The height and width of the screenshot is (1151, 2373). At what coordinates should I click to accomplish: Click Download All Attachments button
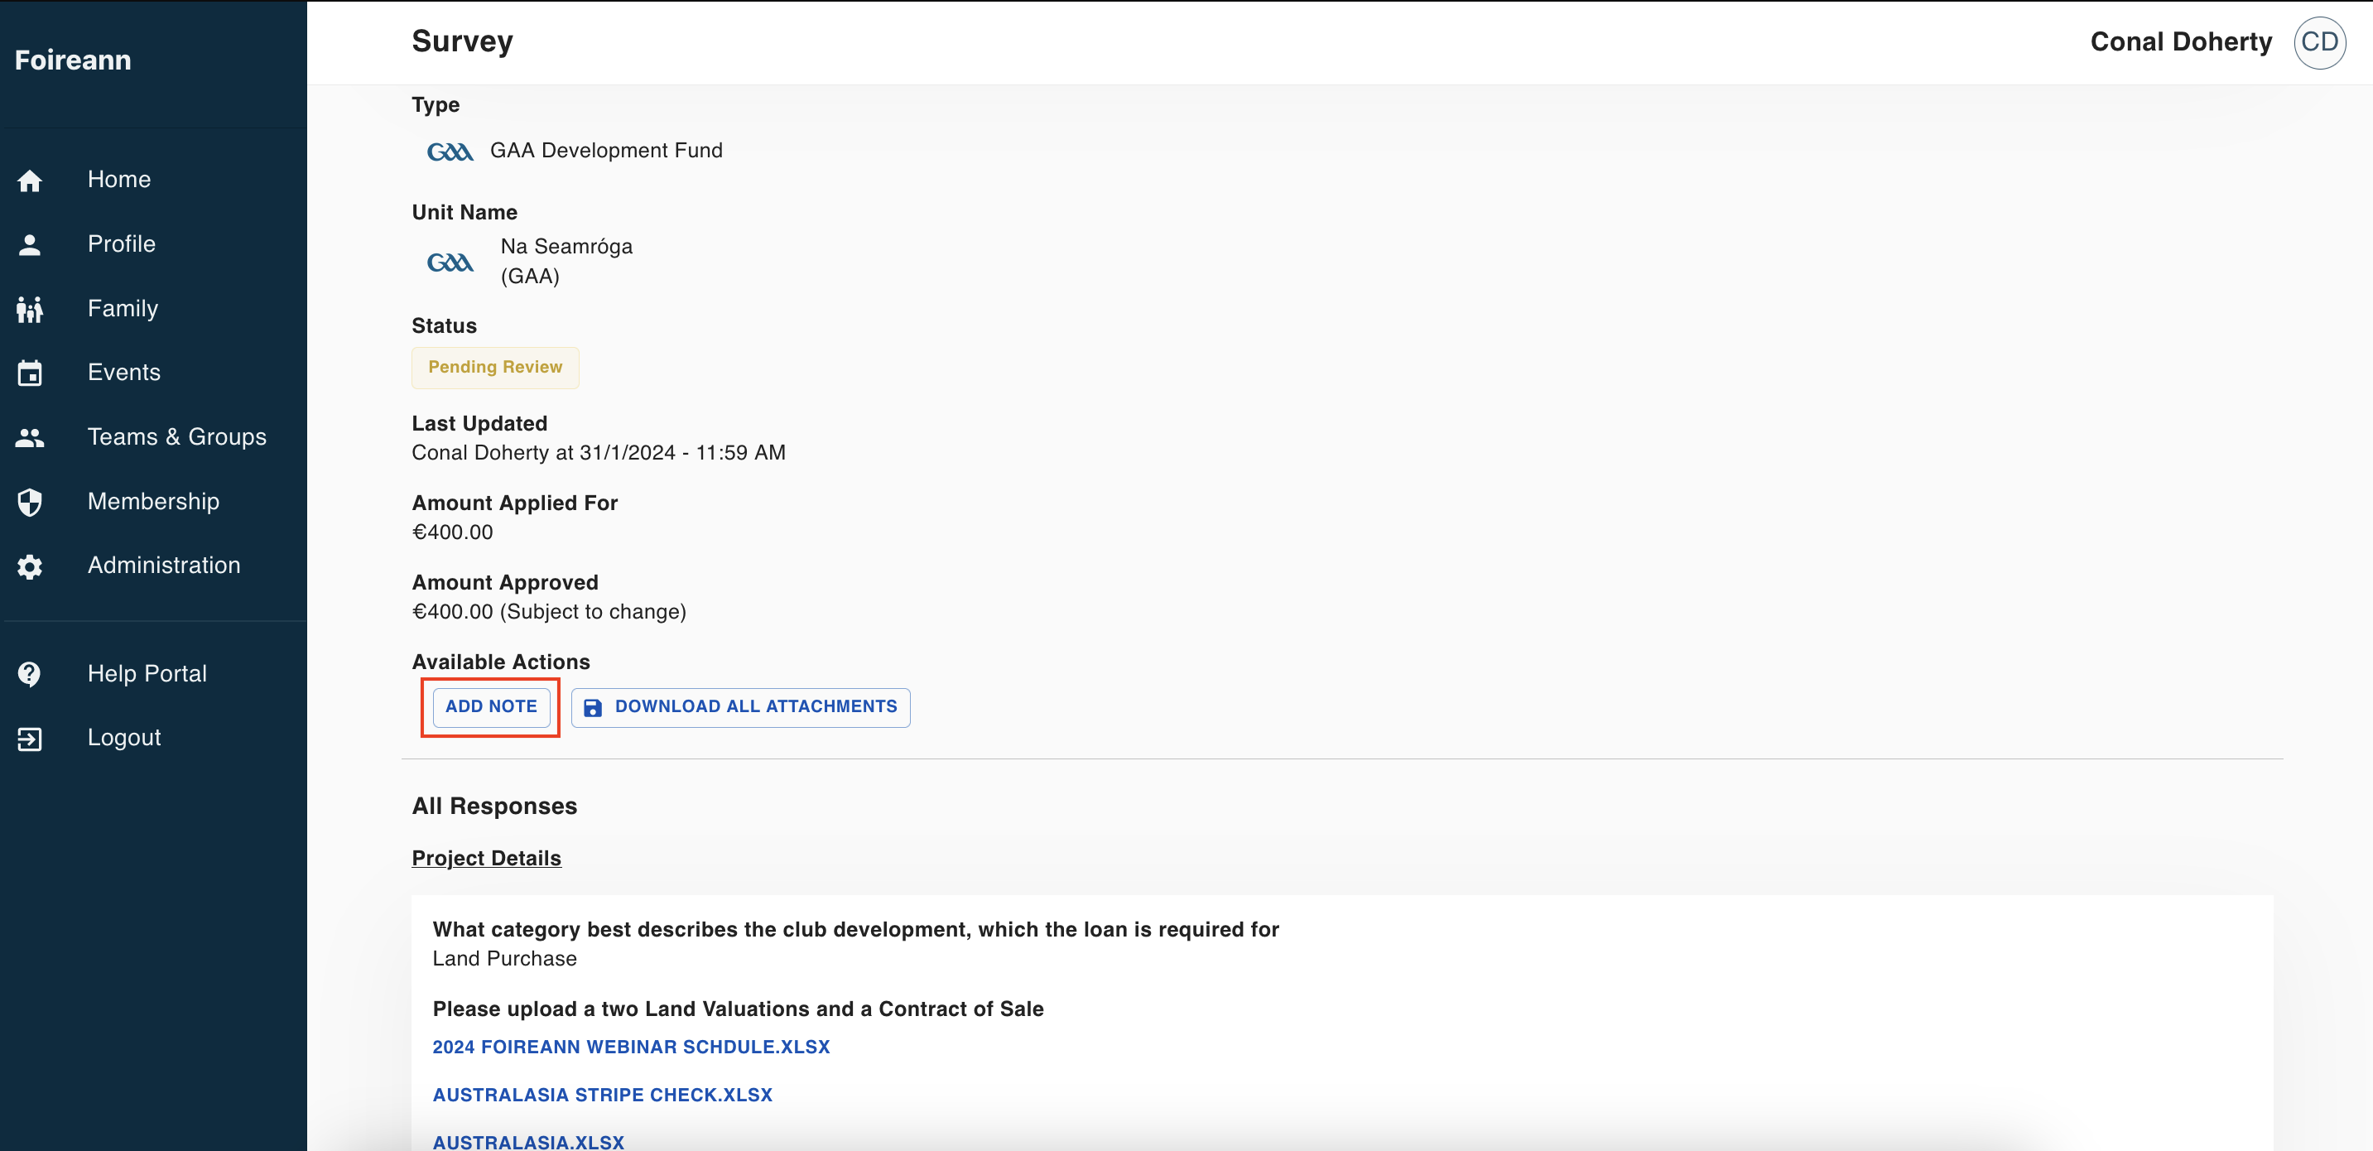(741, 707)
